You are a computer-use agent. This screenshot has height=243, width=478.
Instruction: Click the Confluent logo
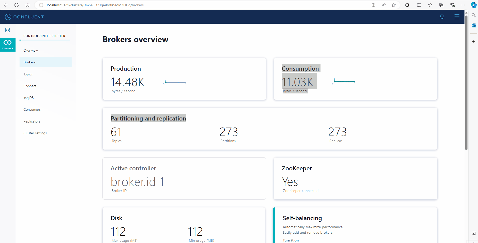[24, 17]
